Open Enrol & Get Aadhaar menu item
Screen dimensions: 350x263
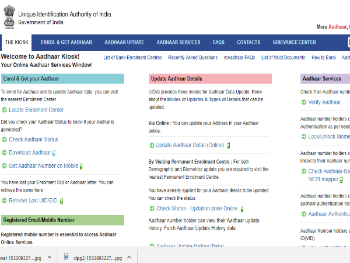pyautogui.click(x=67, y=42)
